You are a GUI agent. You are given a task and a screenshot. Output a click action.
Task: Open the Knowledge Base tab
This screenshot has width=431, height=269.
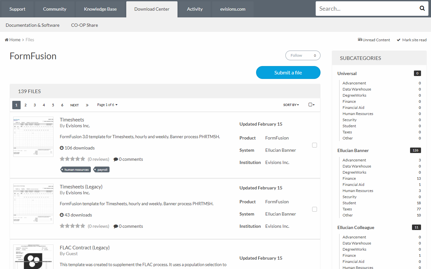coord(101,9)
